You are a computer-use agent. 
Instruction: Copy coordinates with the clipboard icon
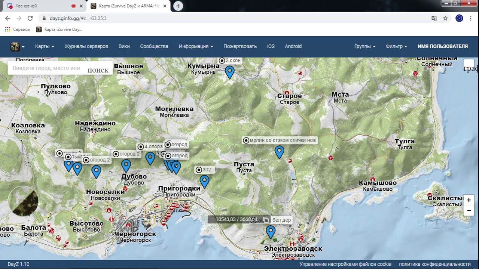pos(266,220)
